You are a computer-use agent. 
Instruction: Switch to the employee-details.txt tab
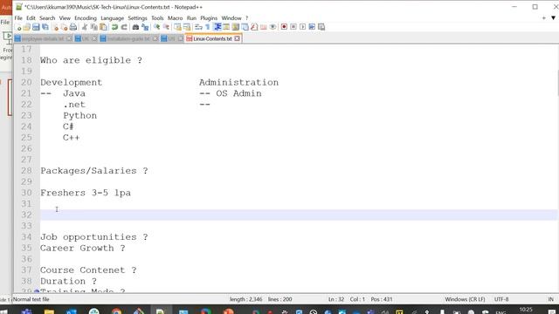point(43,38)
